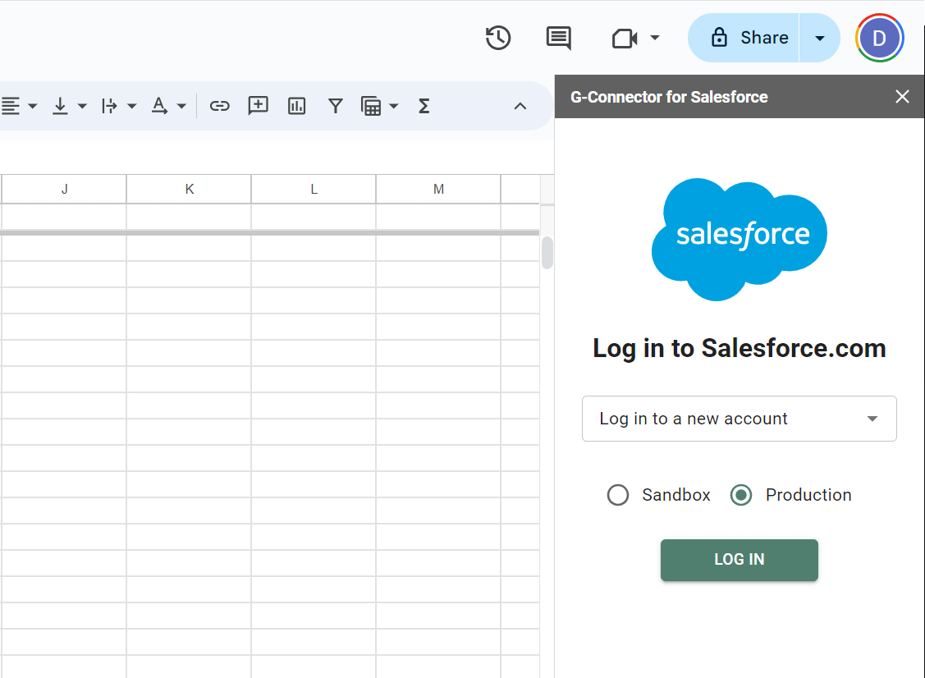Select column J header
Viewport: 925px width, 678px height.
point(64,189)
